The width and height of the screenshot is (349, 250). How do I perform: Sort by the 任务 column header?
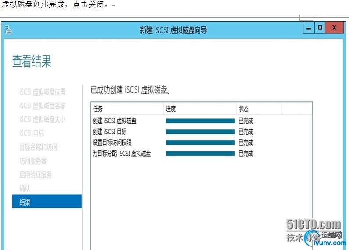127,109
